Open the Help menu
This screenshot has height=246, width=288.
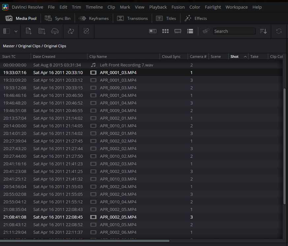click(x=257, y=7)
